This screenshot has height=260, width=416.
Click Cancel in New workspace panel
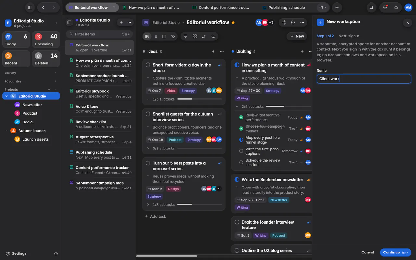368,253
